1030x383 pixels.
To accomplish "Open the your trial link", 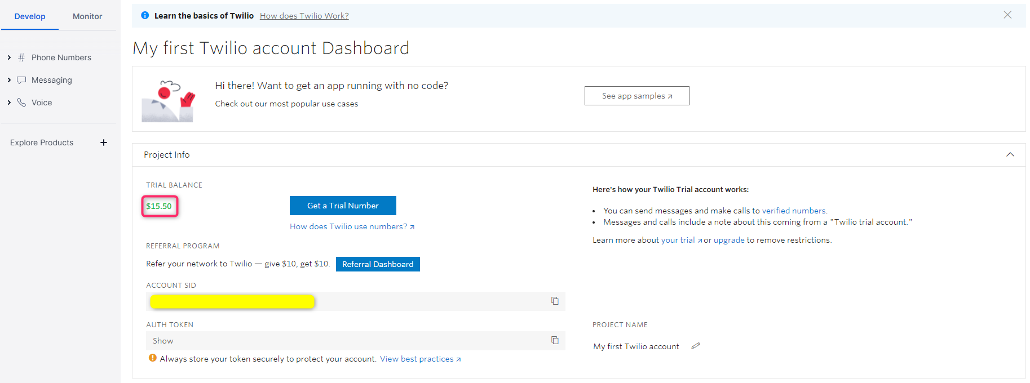I will point(682,240).
